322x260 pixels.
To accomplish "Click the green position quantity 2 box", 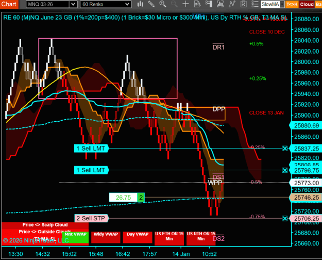I will [x=141, y=198].
